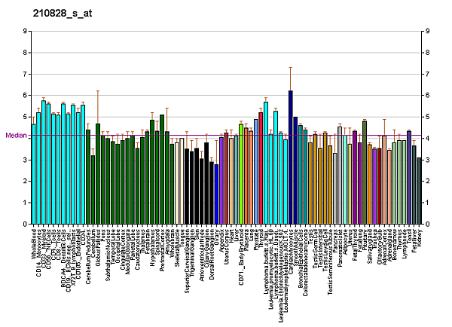Viewport: 452px width, 327px height.
Task: Select the tallest dark blue Cardiac Myocytes bar
Action: 290,157
